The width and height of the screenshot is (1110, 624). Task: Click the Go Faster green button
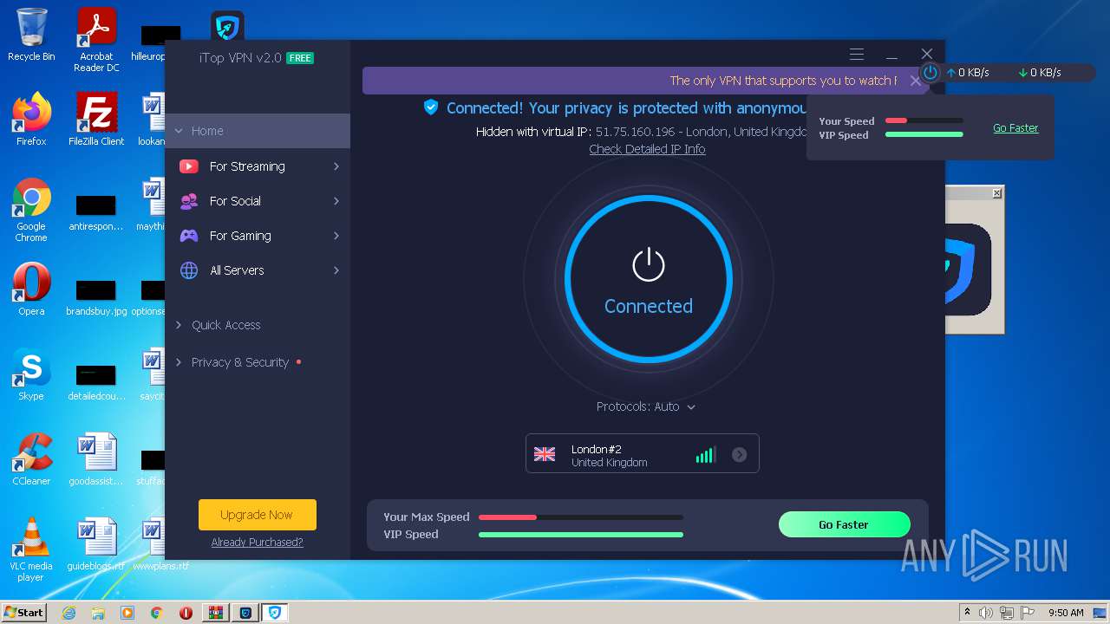[x=844, y=524]
